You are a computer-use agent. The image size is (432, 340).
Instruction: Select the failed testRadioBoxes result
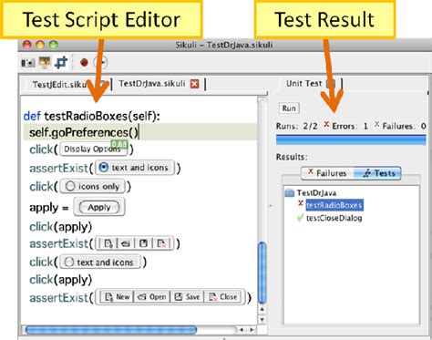coord(334,205)
